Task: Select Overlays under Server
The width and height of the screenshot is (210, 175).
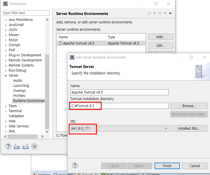Action: click(19, 91)
